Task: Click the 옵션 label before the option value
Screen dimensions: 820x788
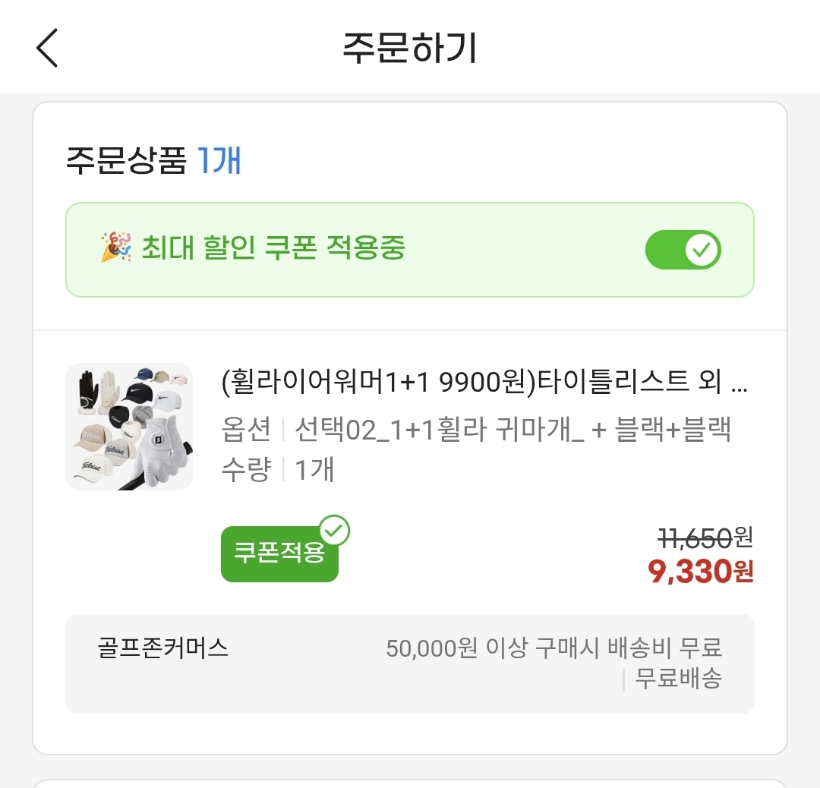Action: tap(246, 430)
